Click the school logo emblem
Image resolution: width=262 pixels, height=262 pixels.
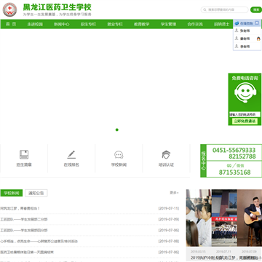9,9
